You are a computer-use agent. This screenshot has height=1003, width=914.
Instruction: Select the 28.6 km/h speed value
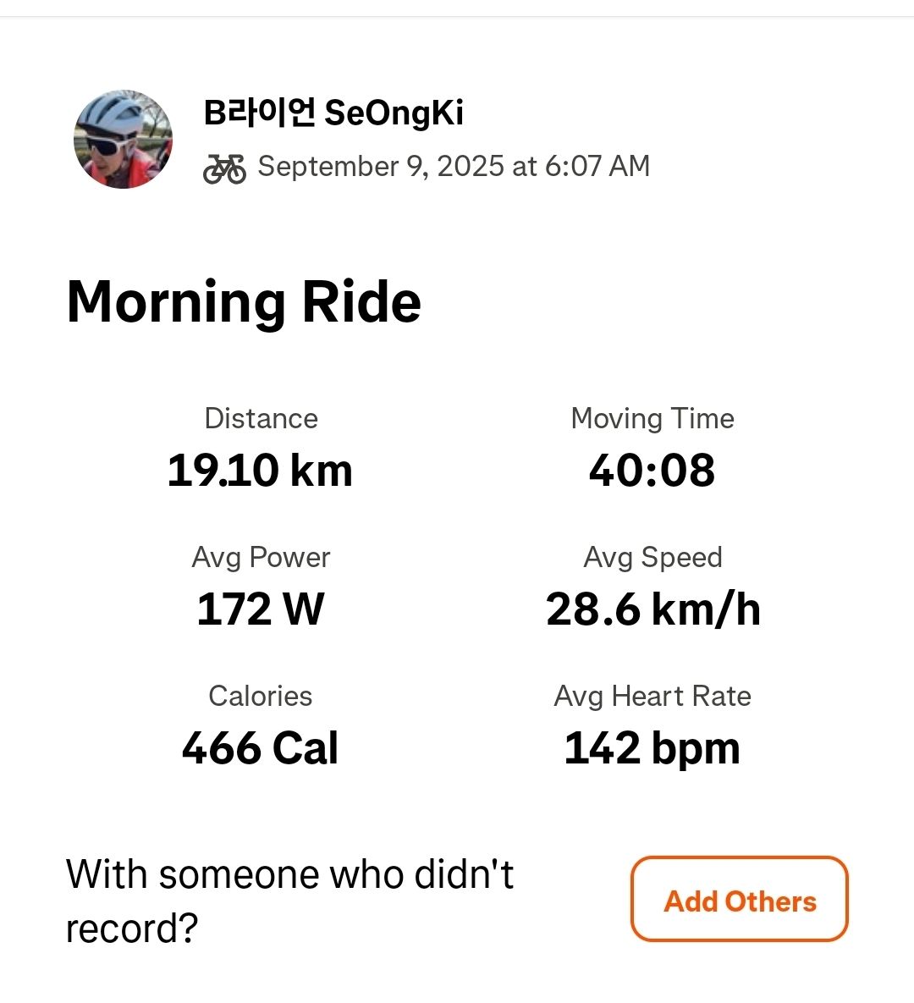click(652, 609)
